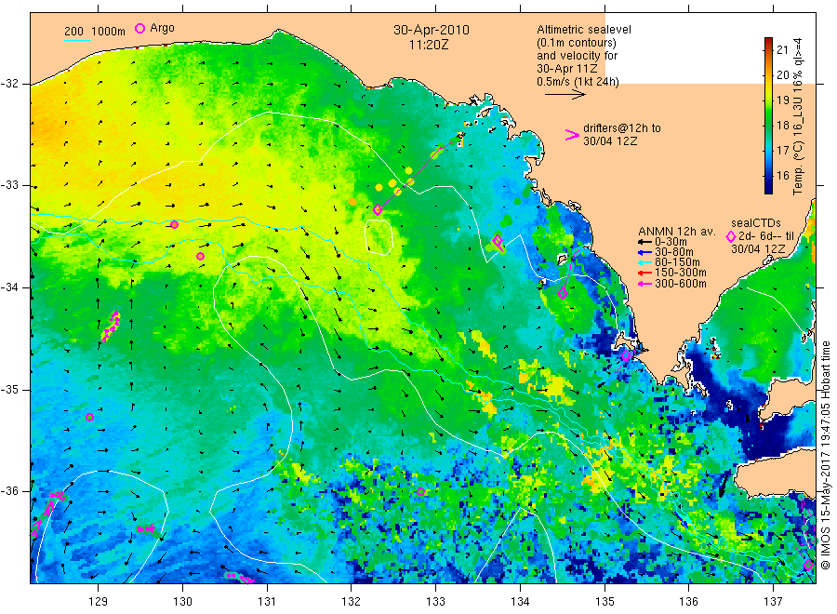This screenshot has width=837, height=614.
Task: Click the orange data dot near 132°E, 33.2°S
Action: click(352, 202)
